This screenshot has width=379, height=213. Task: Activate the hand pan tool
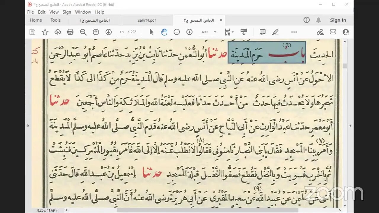164,32
